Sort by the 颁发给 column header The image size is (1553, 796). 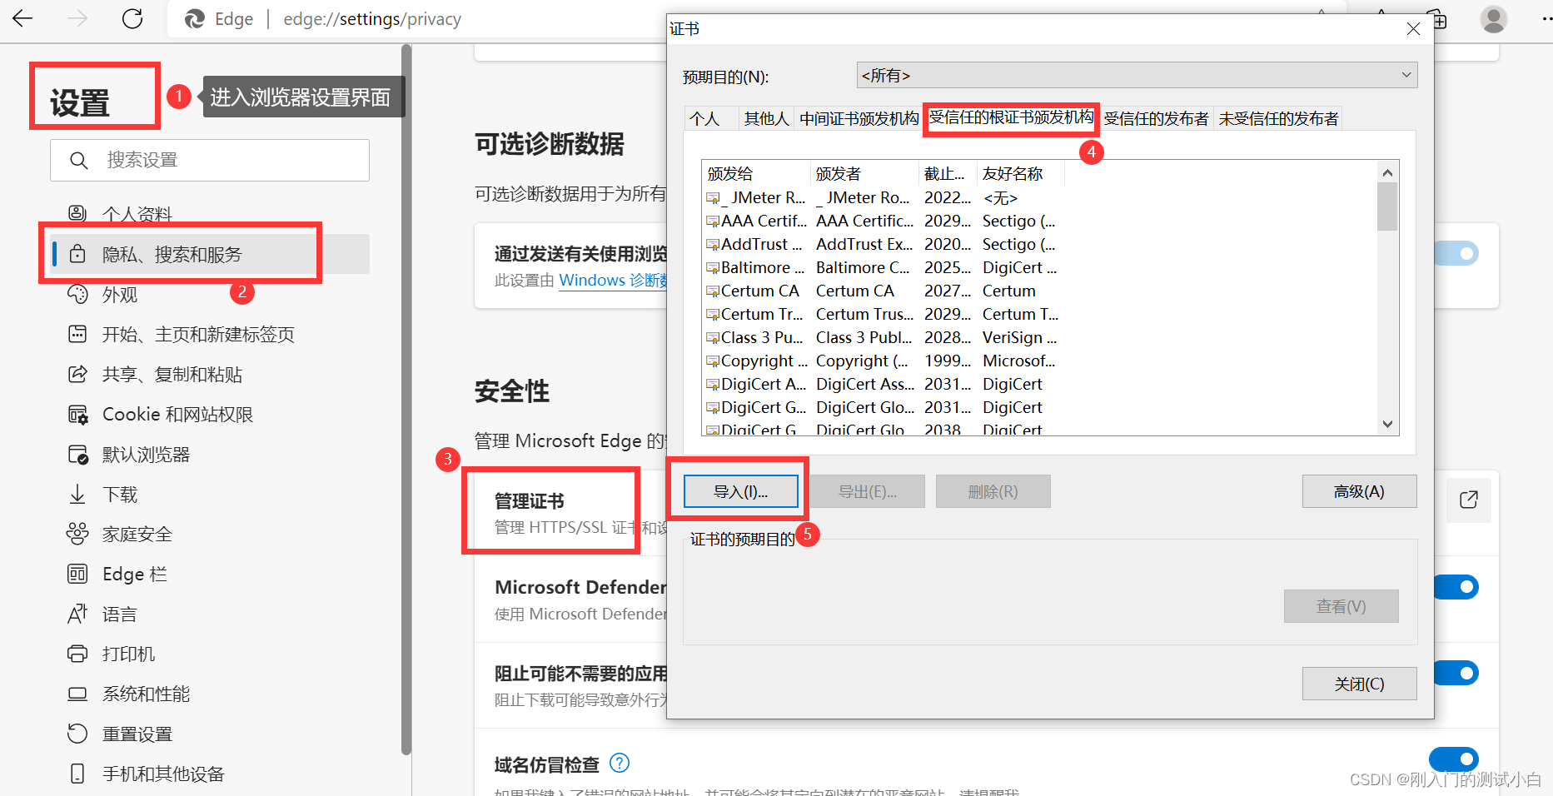click(x=756, y=173)
